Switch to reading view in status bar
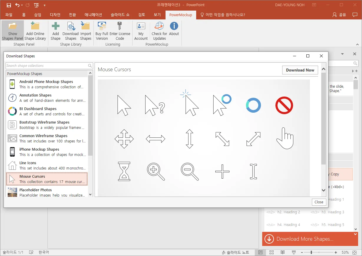This screenshot has width=362, height=256. (282, 252)
